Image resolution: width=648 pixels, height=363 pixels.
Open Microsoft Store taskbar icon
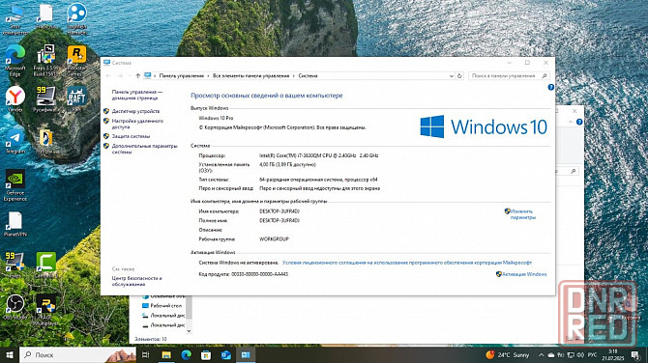[206, 354]
